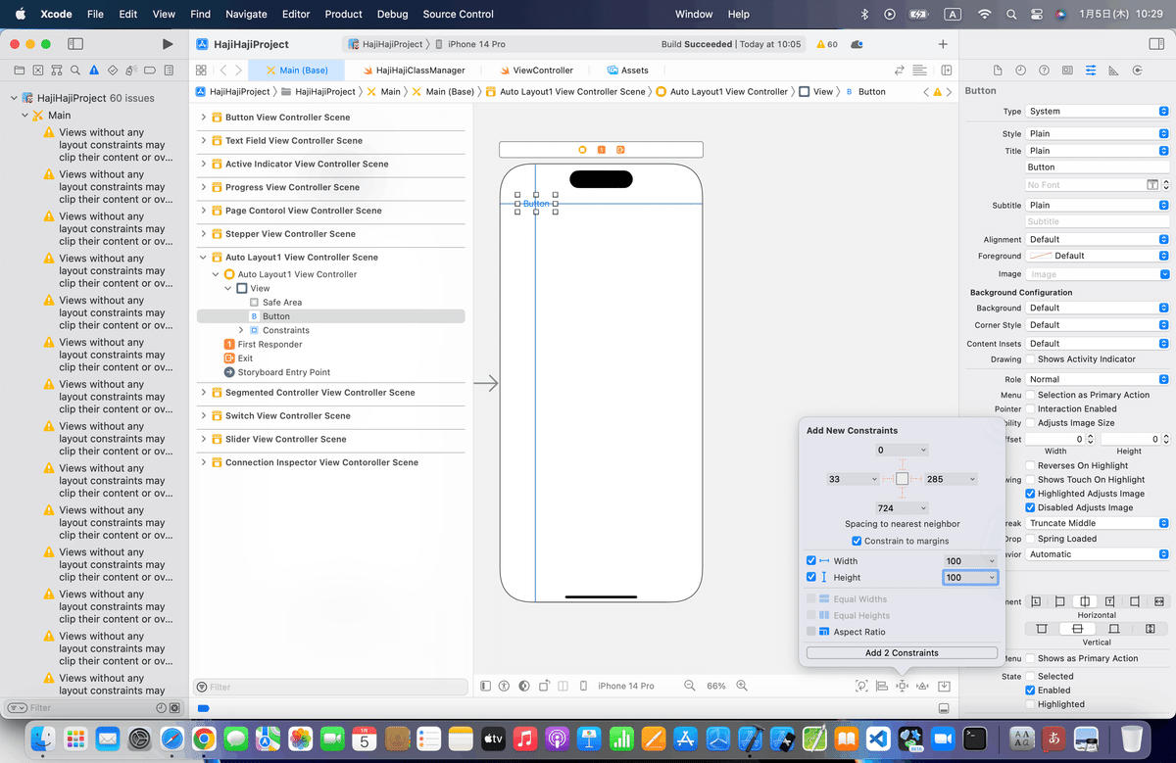Screen dimensions: 1176x763
Task: Open the Role Normal dropdown
Action: click(1098, 380)
